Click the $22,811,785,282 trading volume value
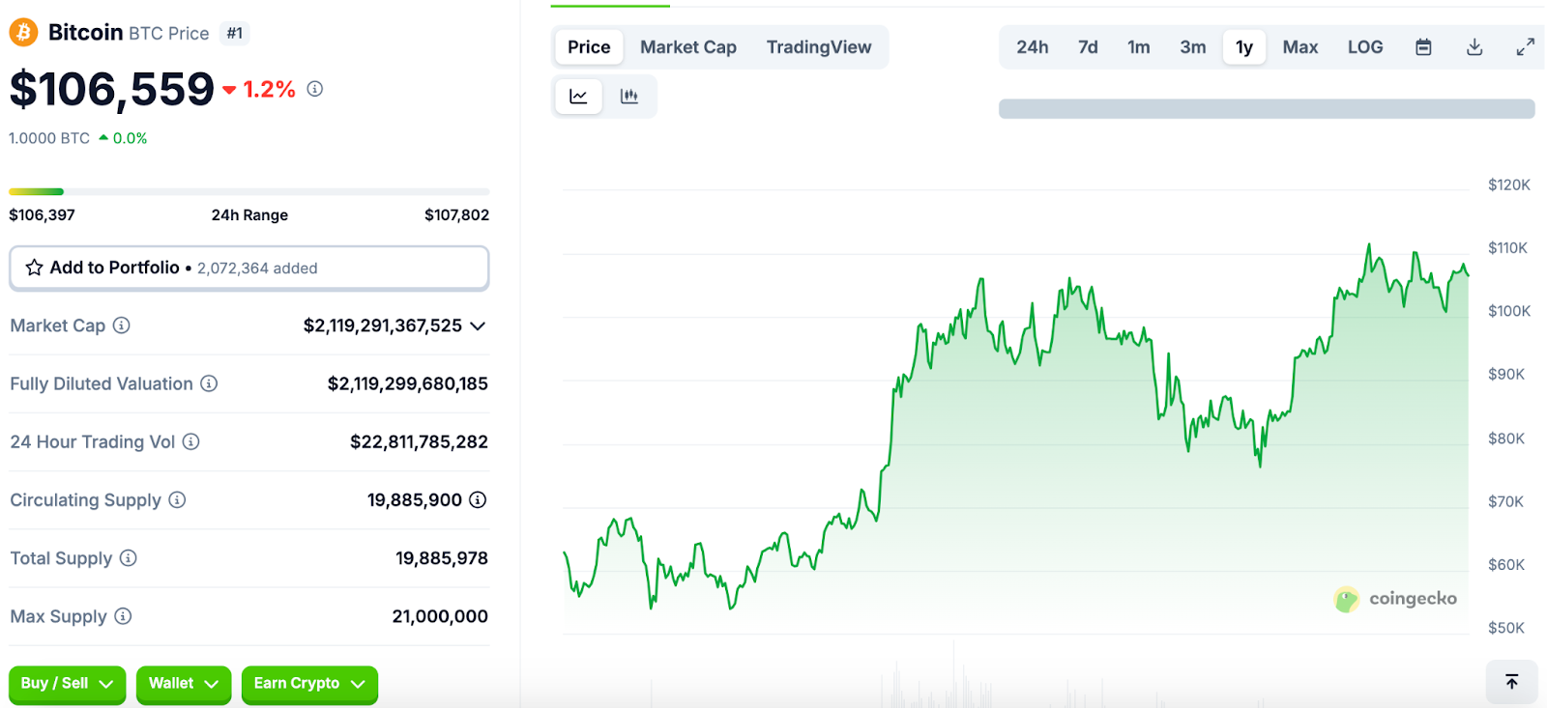 tap(419, 441)
